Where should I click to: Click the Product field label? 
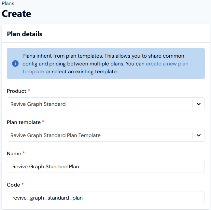tap(16, 91)
